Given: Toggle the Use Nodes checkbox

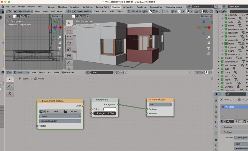Looking at the screenshot, I should point(62,73).
